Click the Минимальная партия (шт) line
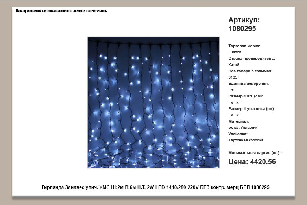307x205 pixels. [256, 153]
